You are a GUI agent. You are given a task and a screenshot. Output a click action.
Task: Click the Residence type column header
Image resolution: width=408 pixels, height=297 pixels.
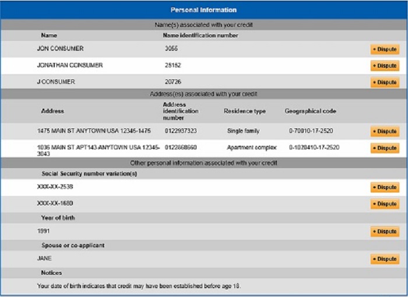245,111
